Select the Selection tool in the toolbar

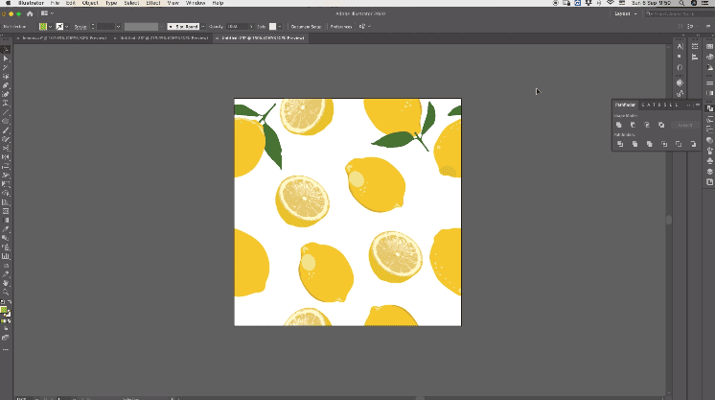(x=6, y=49)
